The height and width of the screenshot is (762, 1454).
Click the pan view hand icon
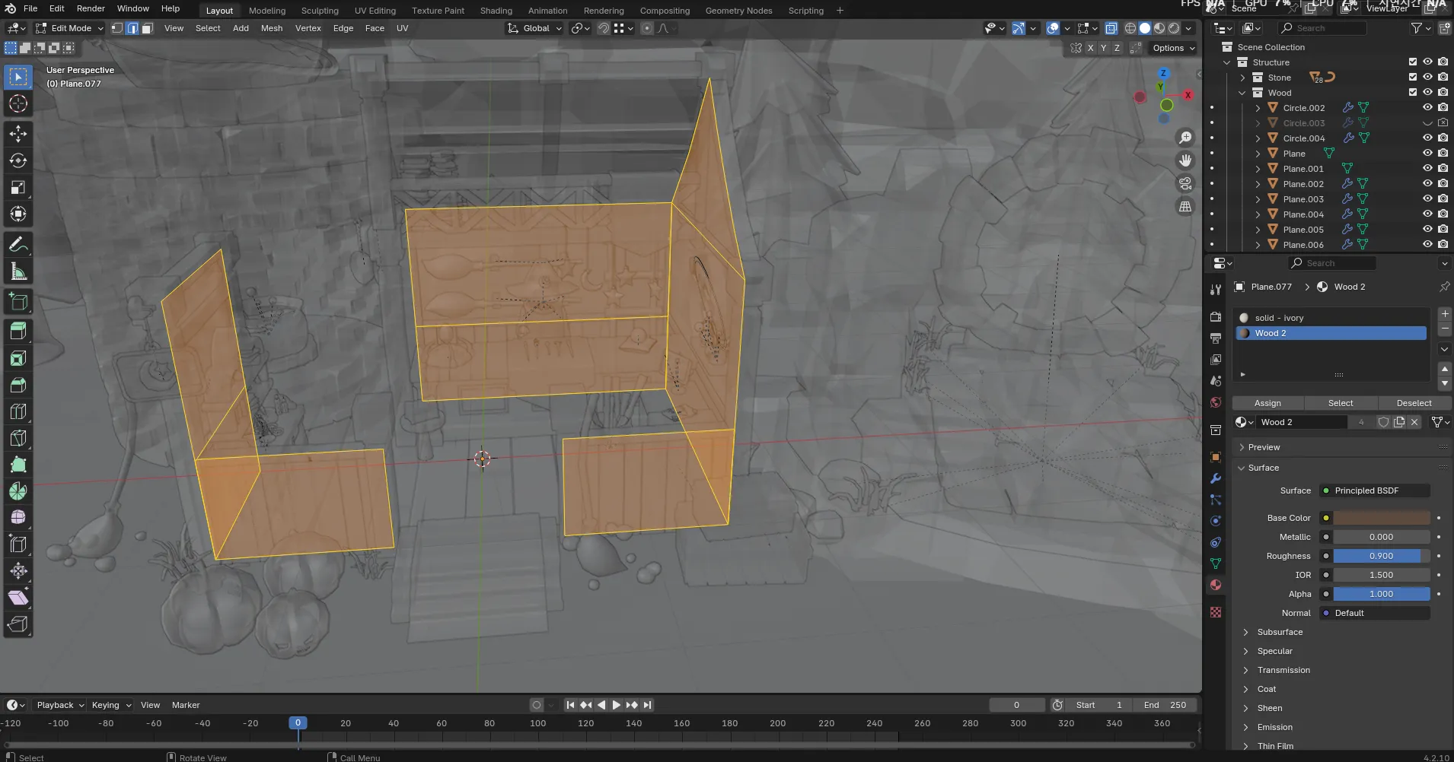[1185, 160]
